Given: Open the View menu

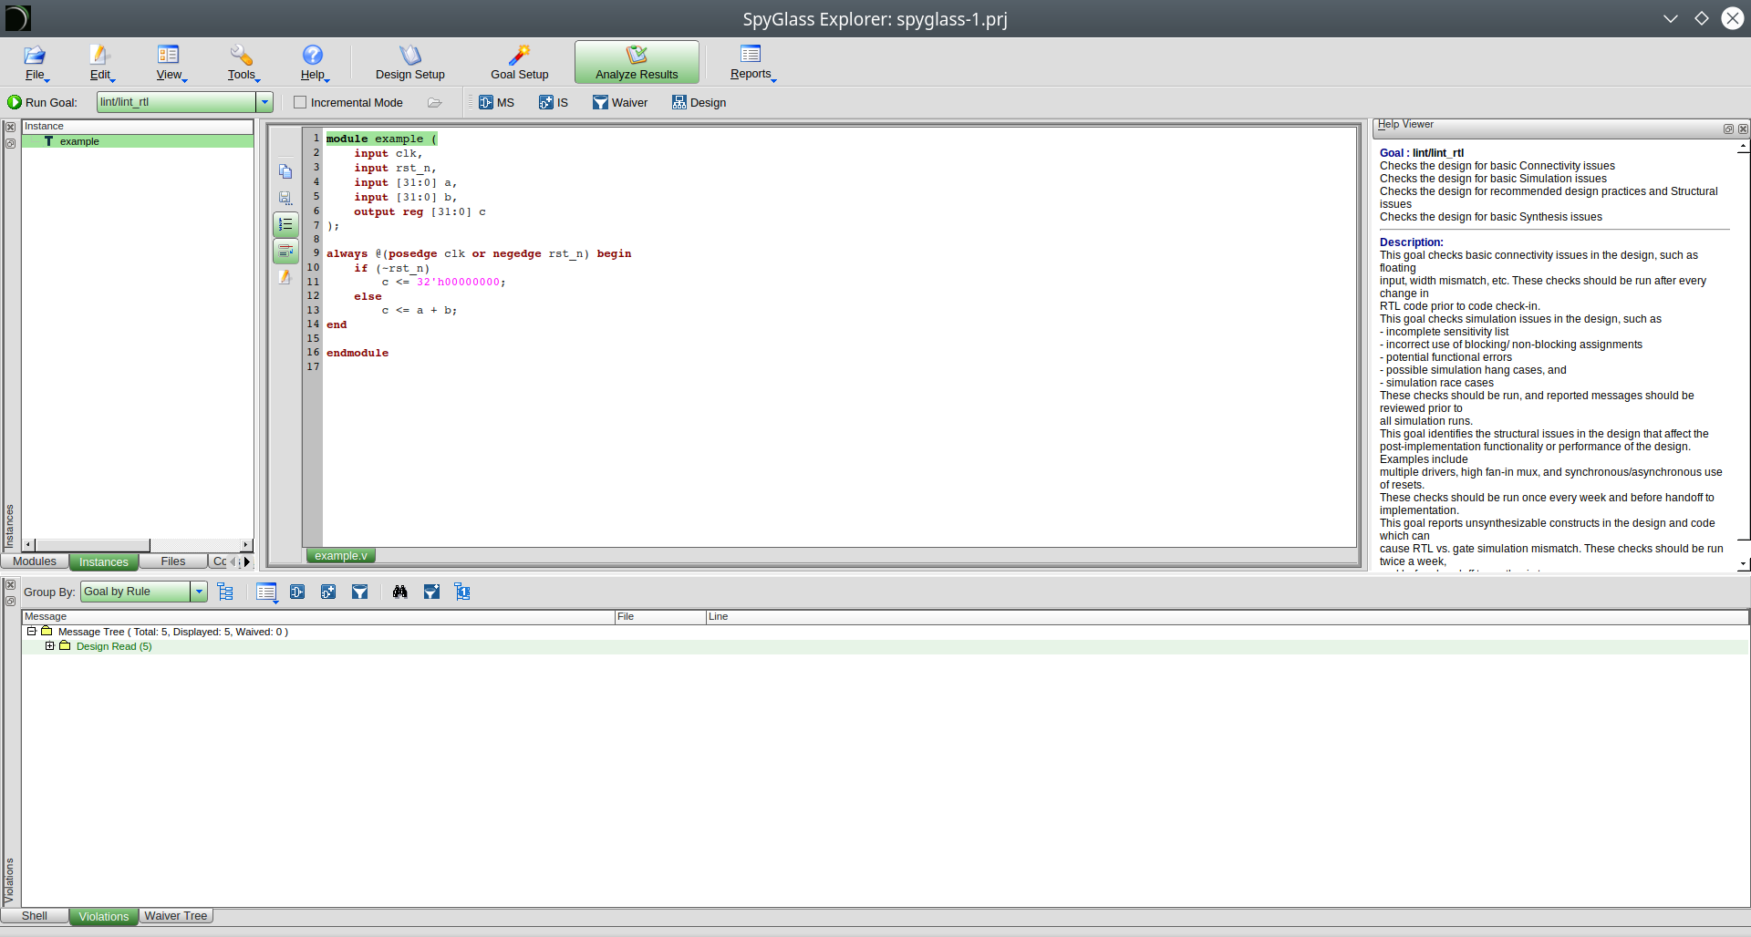Looking at the screenshot, I should (170, 63).
